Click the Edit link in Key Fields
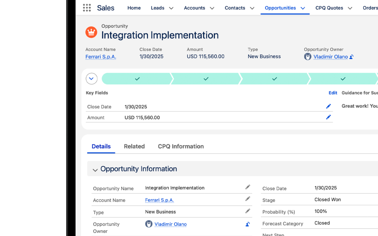This screenshot has height=236, width=378. click(x=332, y=93)
